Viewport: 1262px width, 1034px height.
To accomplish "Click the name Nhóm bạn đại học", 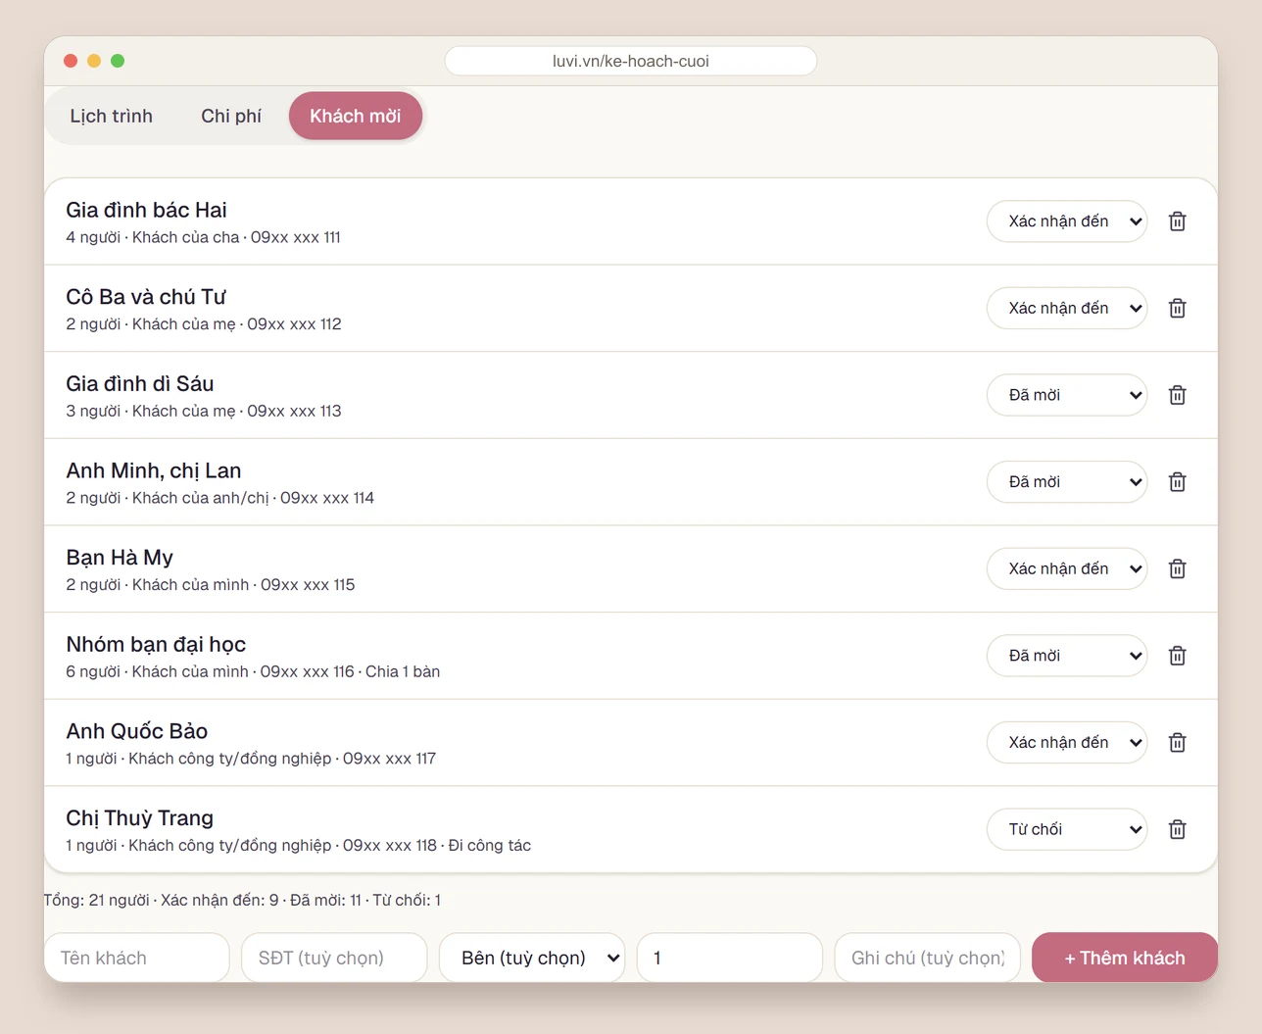I will point(156,644).
